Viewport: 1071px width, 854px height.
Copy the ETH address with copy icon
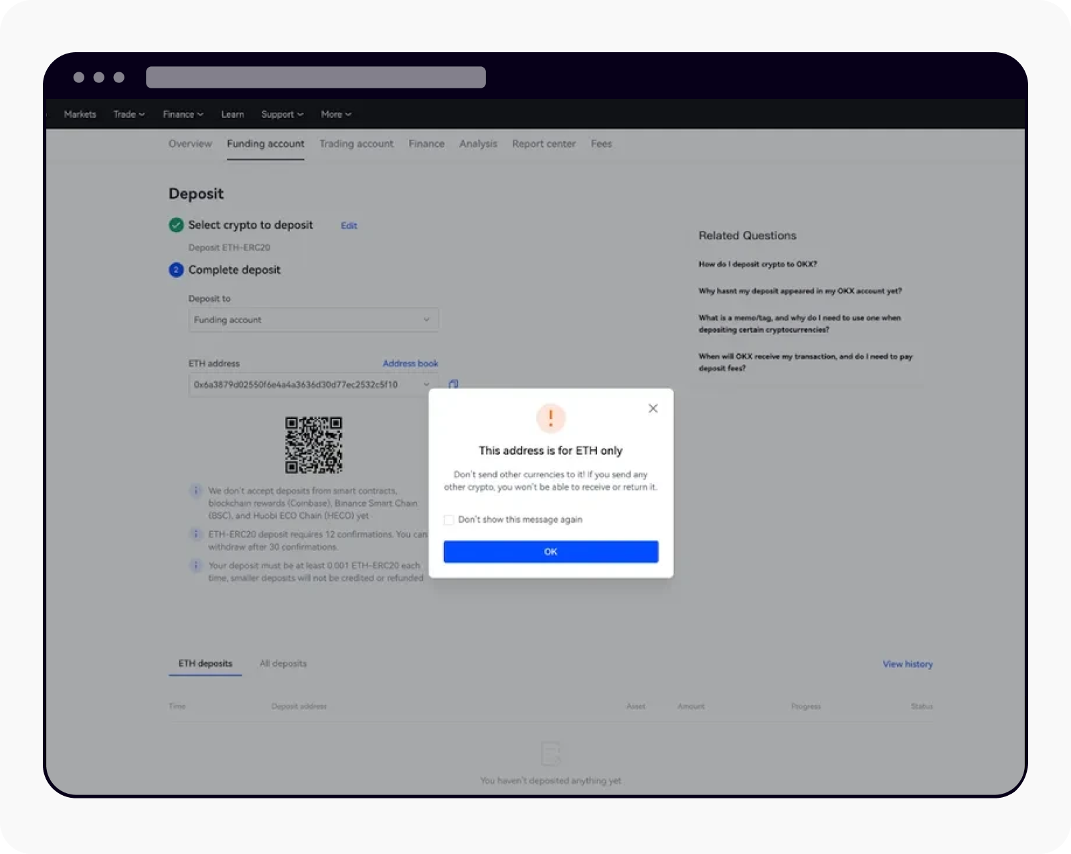click(453, 384)
